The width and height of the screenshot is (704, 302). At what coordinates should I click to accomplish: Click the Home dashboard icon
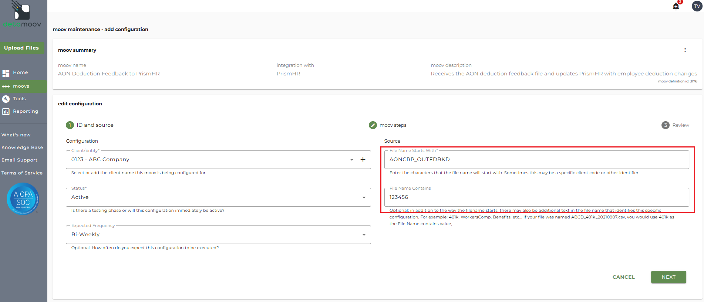click(x=6, y=73)
